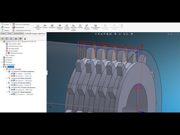Switch to the Эскиз ribbon tab

(9, 33)
